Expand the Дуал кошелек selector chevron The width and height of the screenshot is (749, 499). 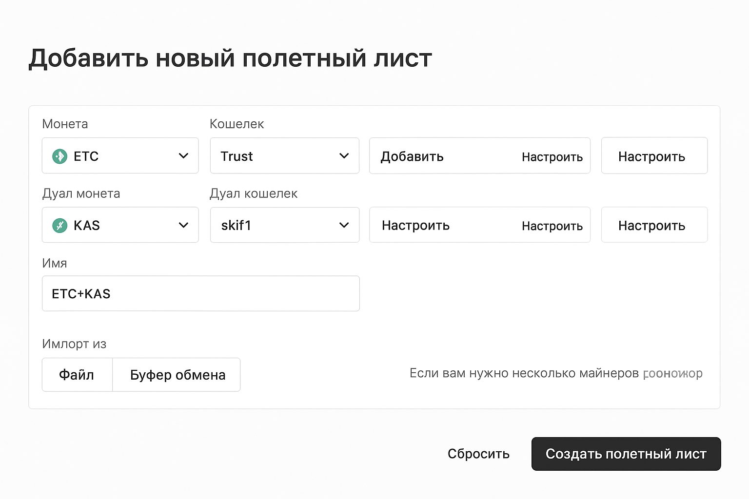(345, 225)
